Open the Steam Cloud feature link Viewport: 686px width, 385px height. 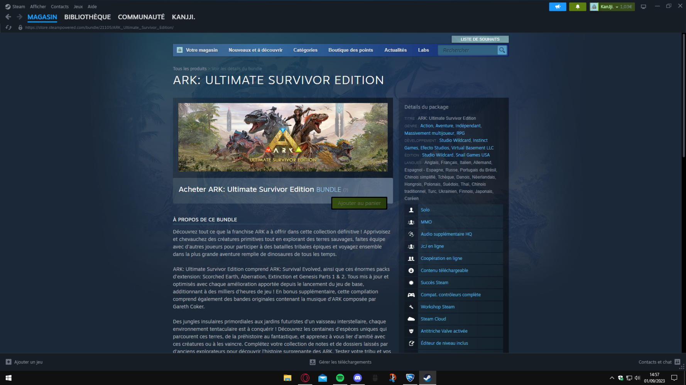(433, 319)
